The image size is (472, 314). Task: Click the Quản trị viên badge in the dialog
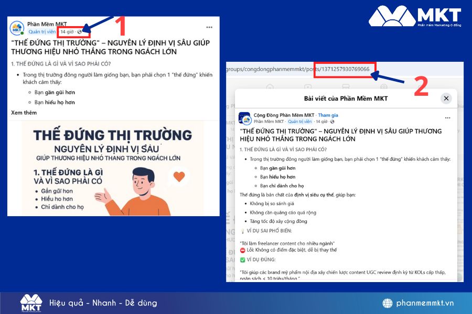click(x=299, y=121)
